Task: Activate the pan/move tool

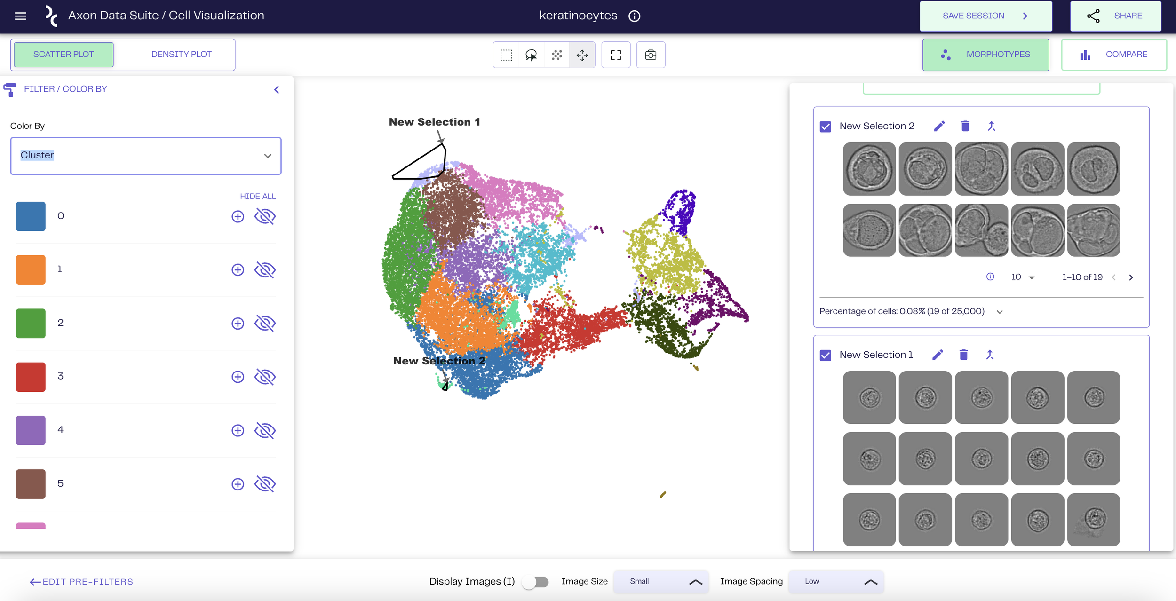Action: click(582, 55)
